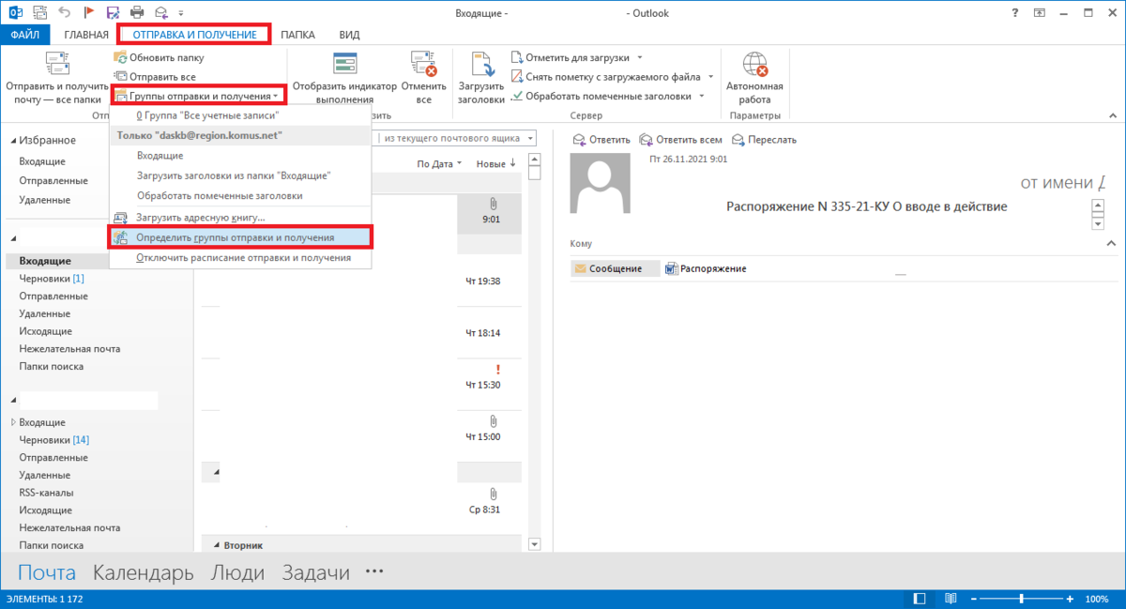Collapse Вторник date group
The width and height of the screenshot is (1126, 609).
pos(215,544)
